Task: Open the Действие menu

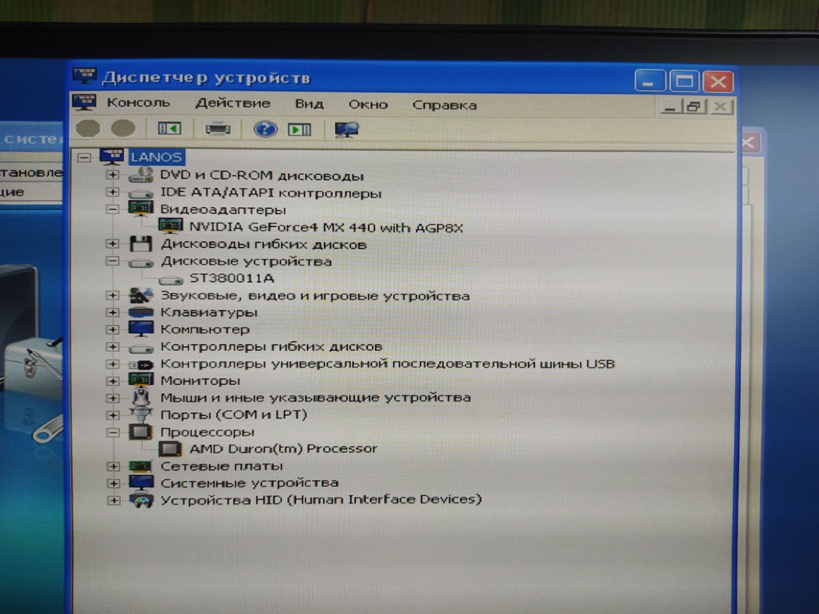Action: pyautogui.click(x=233, y=103)
